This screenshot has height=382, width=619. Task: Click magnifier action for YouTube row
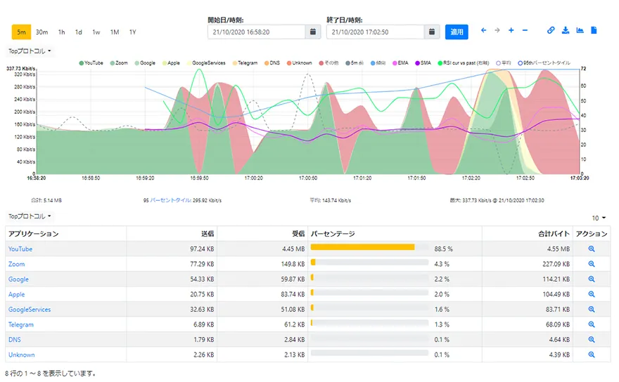pyautogui.click(x=592, y=249)
